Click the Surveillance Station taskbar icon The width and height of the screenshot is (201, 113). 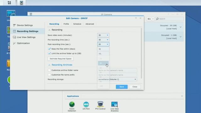(21, 3)
